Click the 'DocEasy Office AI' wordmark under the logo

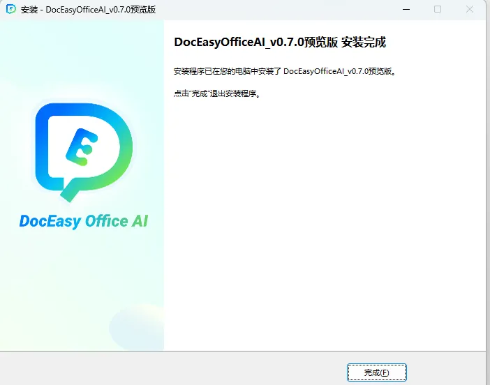84,221
